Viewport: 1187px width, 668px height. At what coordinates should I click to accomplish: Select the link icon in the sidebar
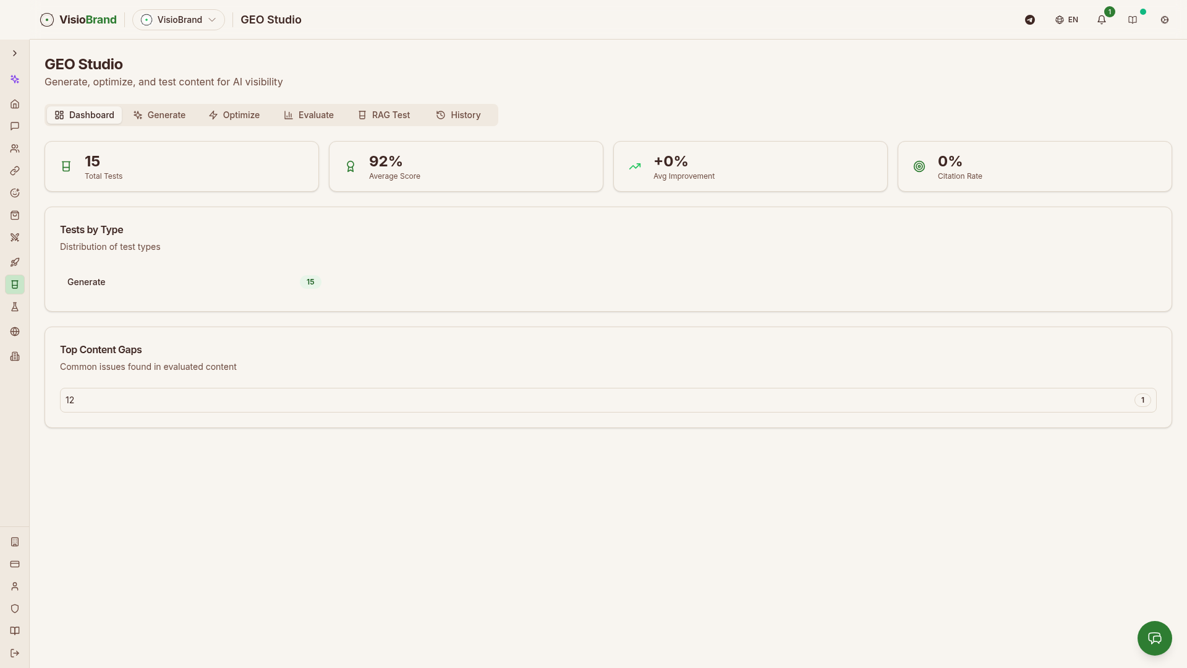15,171
